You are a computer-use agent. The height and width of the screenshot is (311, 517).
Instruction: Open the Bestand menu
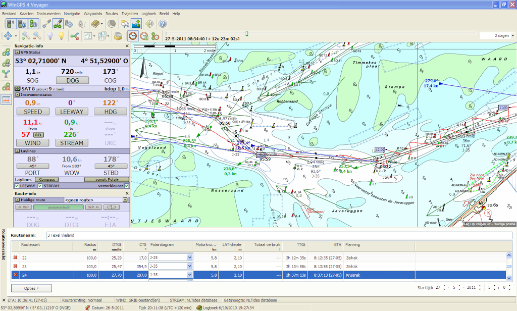pyautogui.click(x=9, y=14)
